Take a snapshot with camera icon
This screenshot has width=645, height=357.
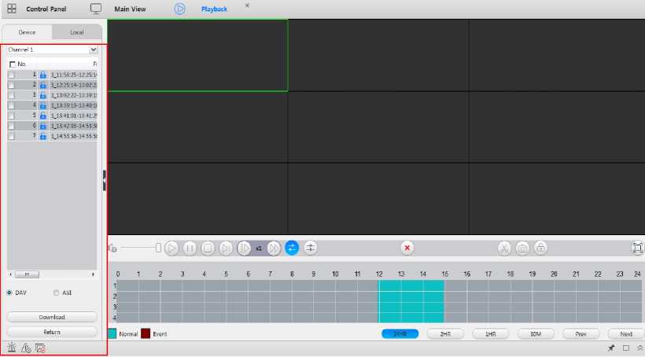[522, 248]
